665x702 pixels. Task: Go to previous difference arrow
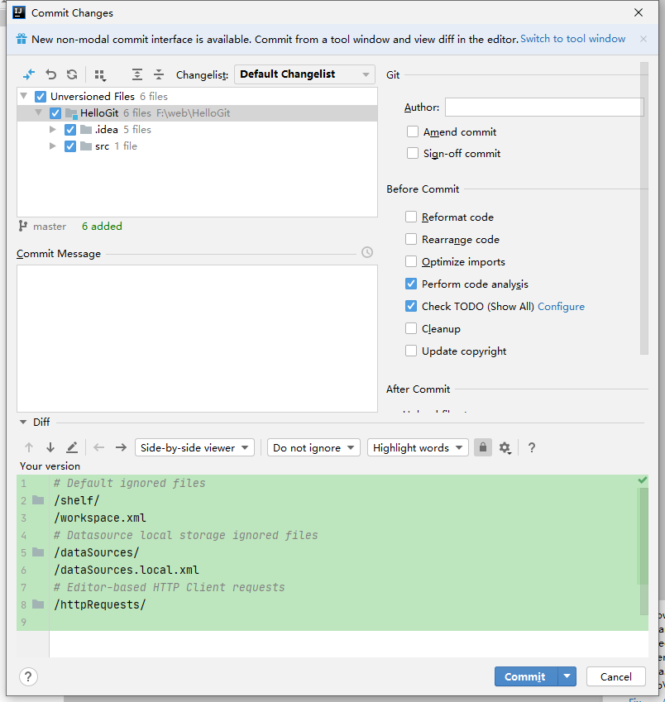(x=29, y=447)
